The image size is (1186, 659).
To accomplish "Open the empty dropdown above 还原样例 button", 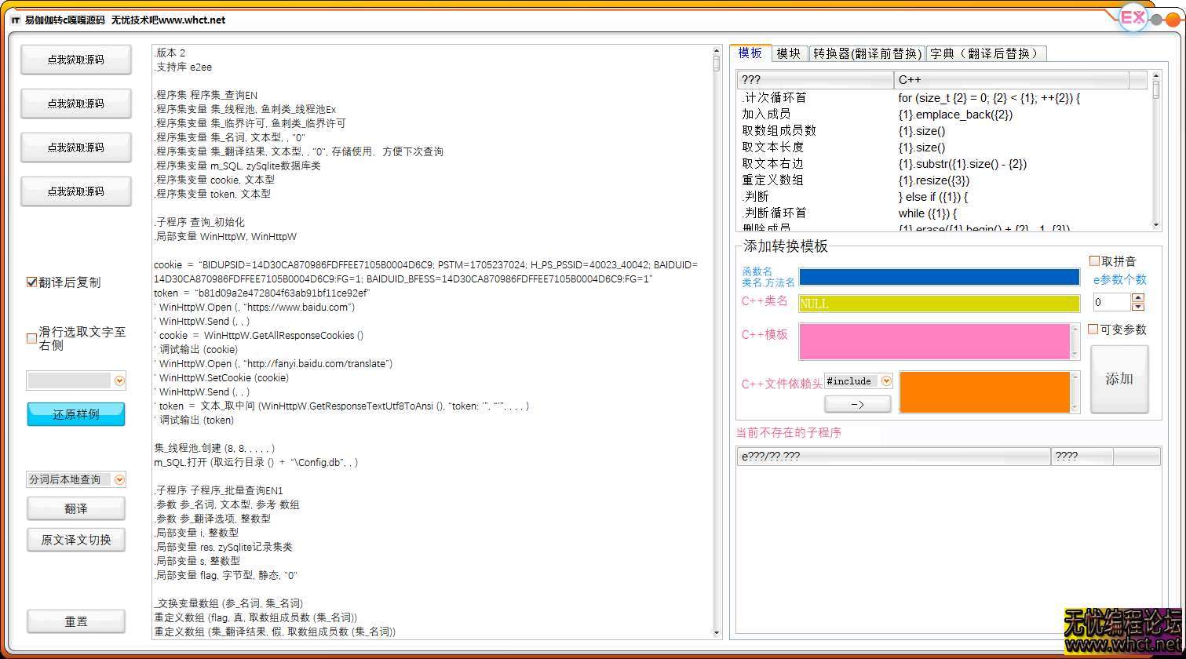I will 118,380.
